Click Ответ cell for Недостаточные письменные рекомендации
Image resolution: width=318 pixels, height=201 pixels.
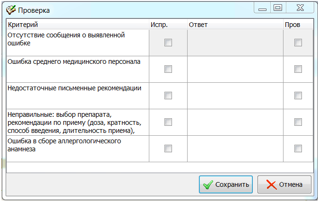click(235, 96)
